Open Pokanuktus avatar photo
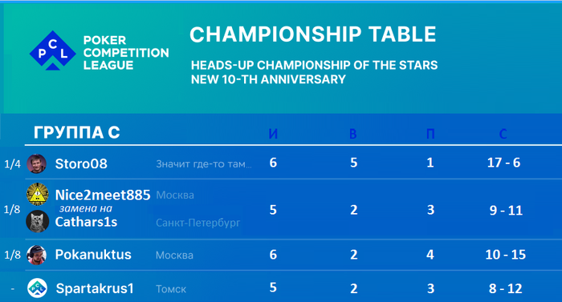562x302 pixels. click(x=37, y=255)
